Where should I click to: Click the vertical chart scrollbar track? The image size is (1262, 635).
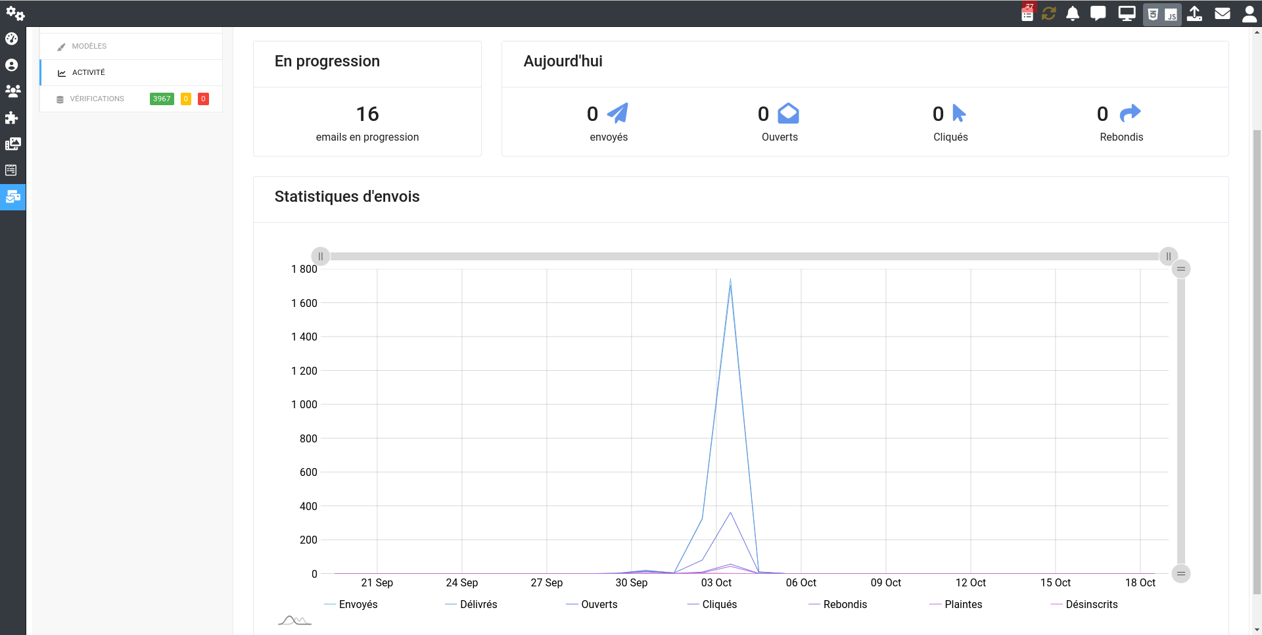[x=1181, y=421]
